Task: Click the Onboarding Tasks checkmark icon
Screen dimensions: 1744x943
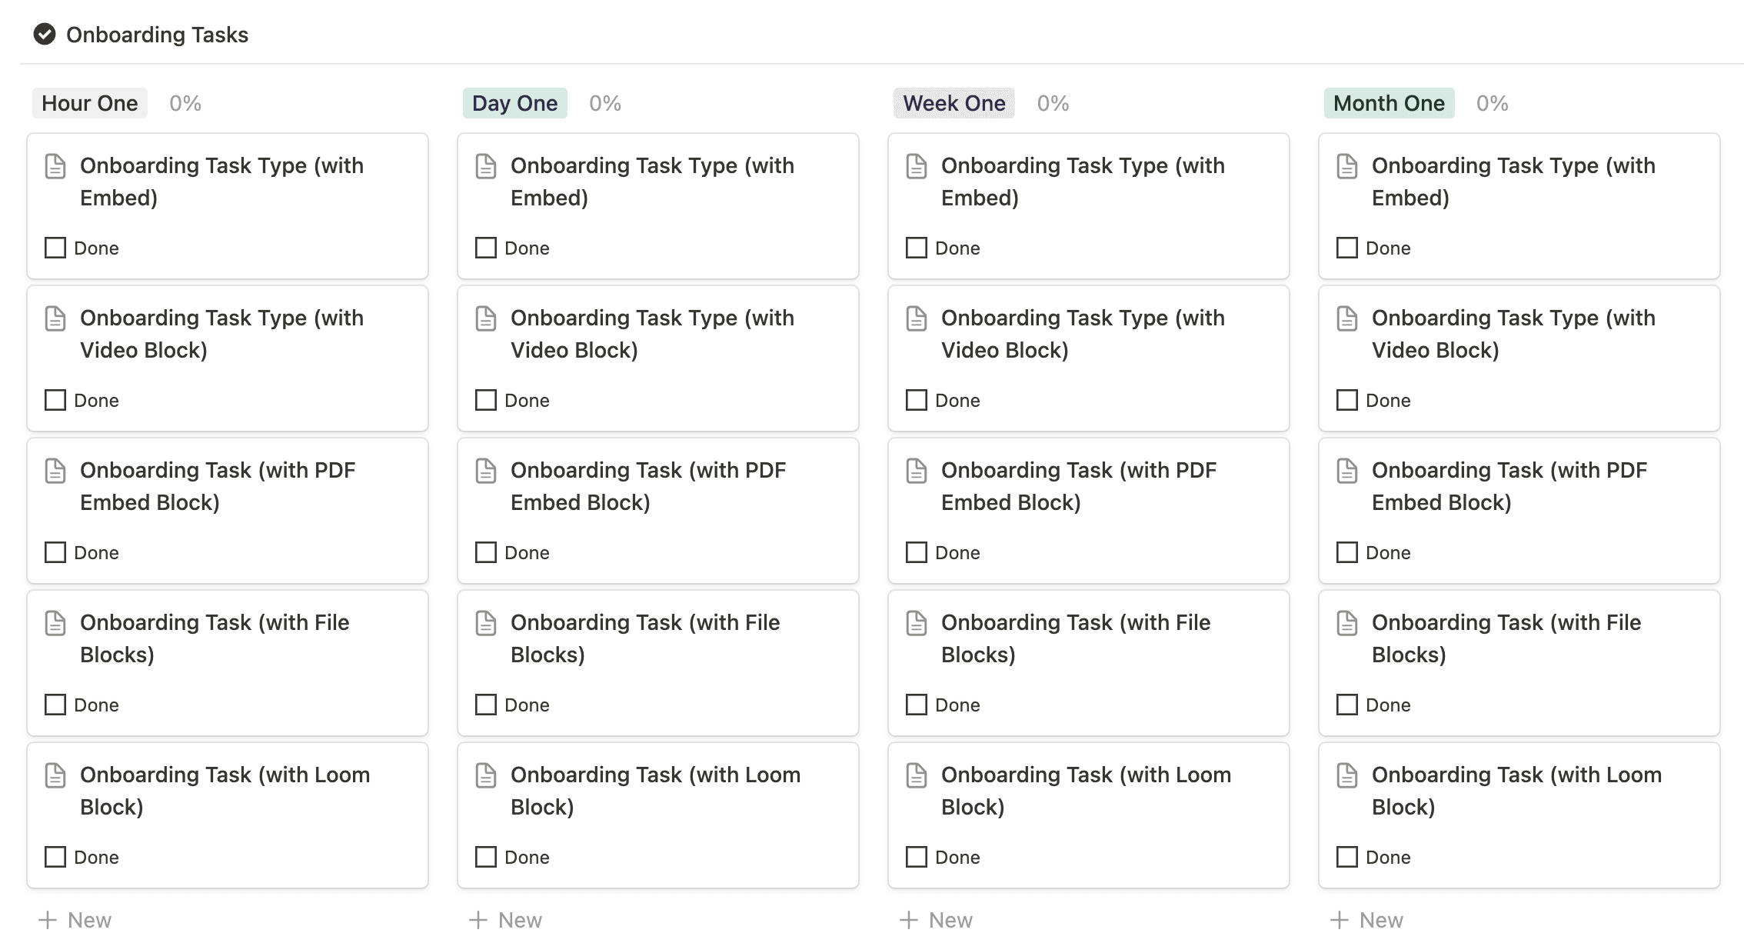Action: coord(45,35)
